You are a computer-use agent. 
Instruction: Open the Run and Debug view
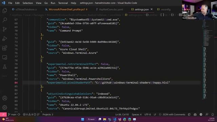[4, 39]
